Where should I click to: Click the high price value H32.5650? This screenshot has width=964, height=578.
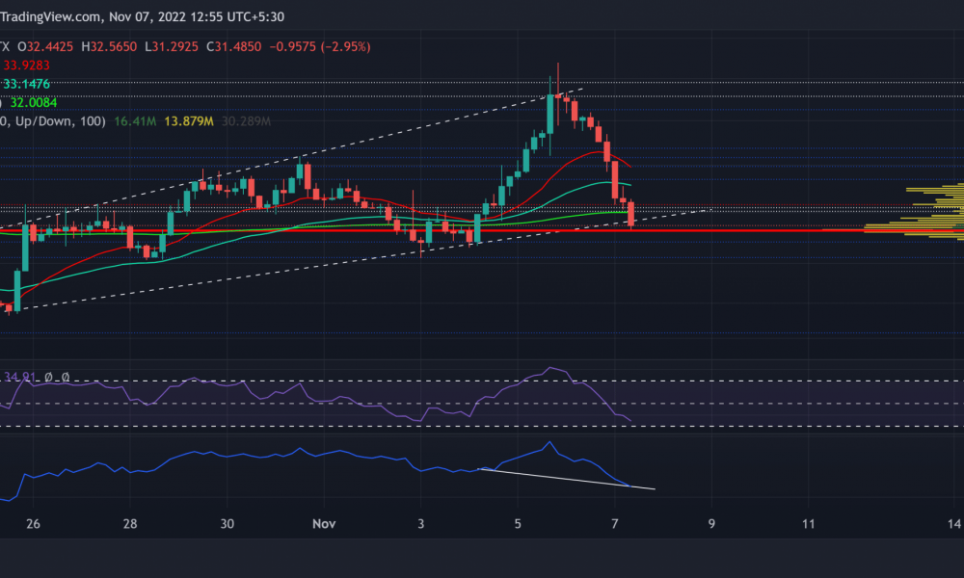pos(109,46)
